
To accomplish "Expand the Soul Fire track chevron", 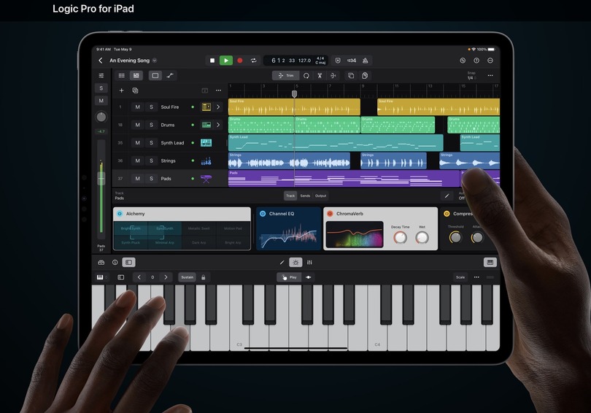I will click(x=218, y=107).
